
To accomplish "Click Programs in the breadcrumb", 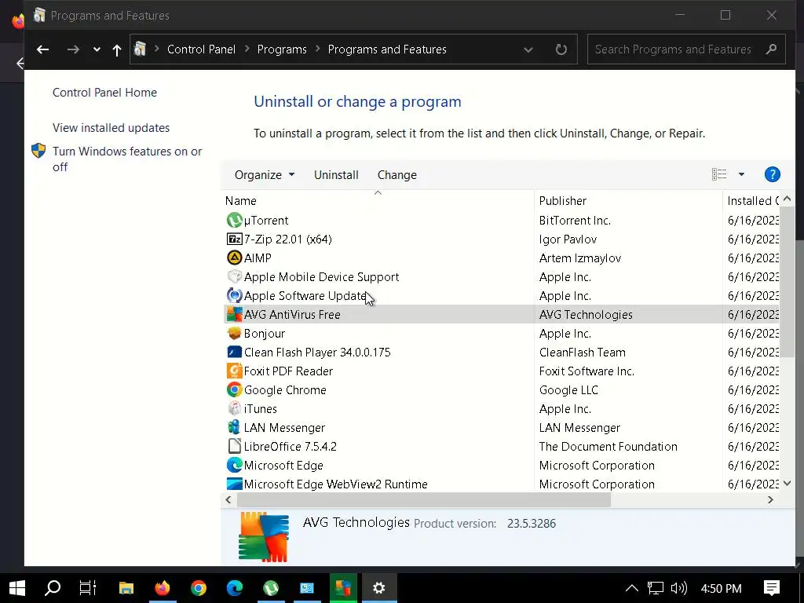I will click(282, 49).
